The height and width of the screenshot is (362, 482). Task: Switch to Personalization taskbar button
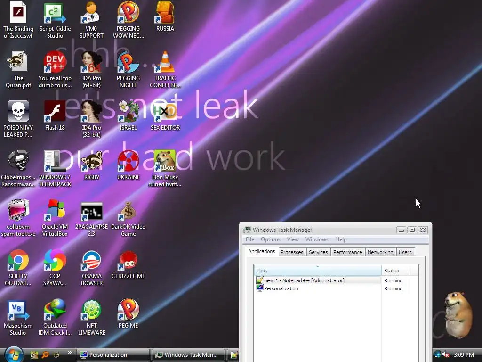[x=112, y=355]
